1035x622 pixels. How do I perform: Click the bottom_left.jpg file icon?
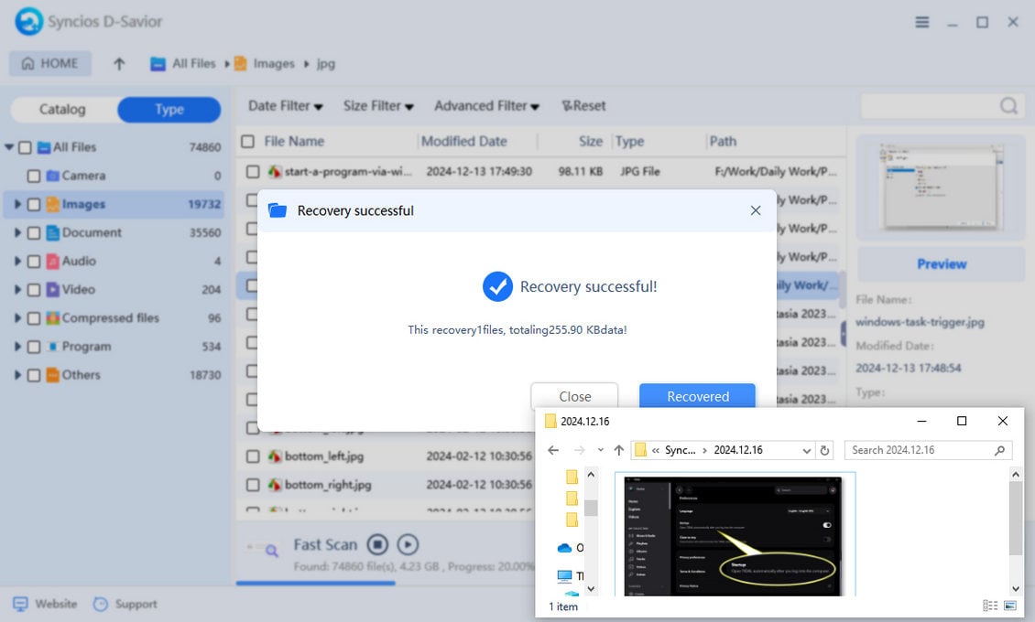point(275,456)
